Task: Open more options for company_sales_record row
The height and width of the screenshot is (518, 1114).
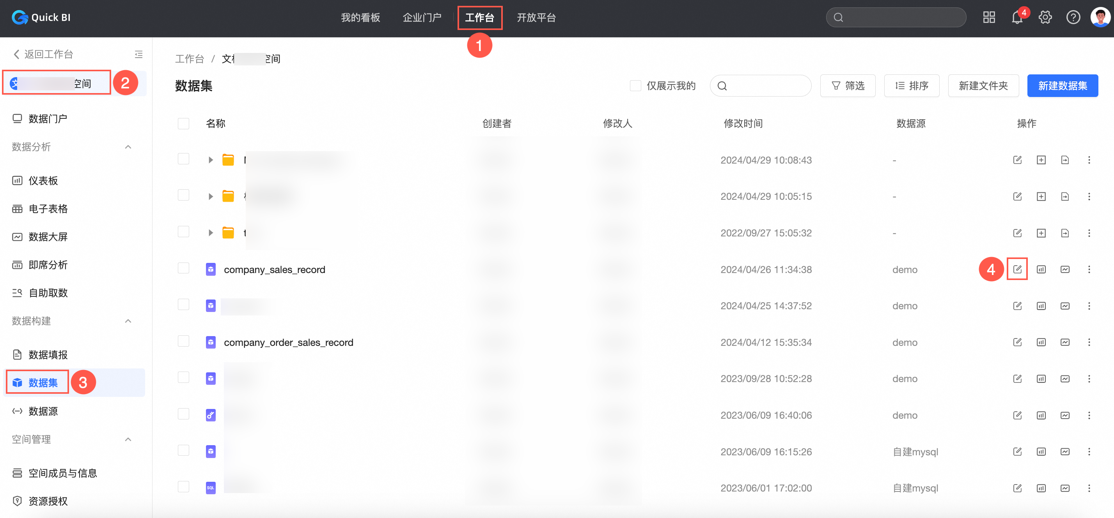Action: point(1089,270)
